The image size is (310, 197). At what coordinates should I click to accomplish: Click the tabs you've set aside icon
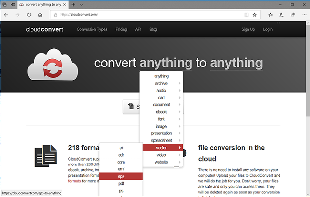pos(4,5)
